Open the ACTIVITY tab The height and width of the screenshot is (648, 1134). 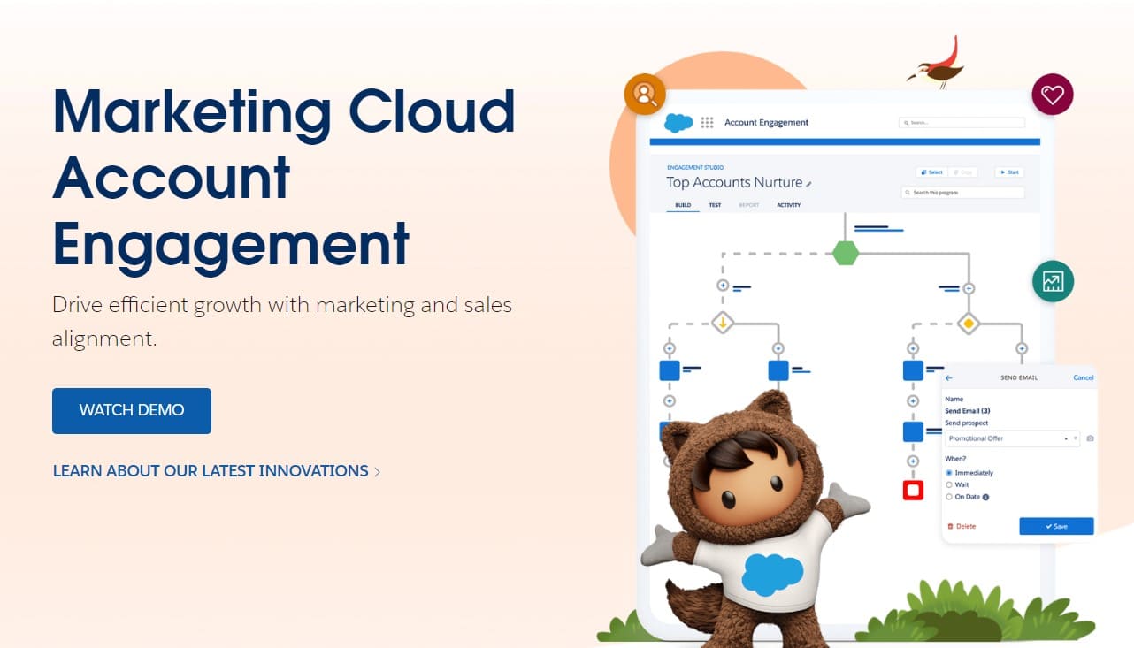tap(788, 204)
